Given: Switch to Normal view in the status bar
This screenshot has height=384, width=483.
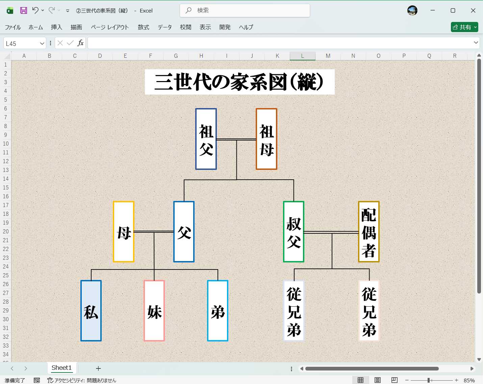Looking at the screenshot, I should point(361,380).
